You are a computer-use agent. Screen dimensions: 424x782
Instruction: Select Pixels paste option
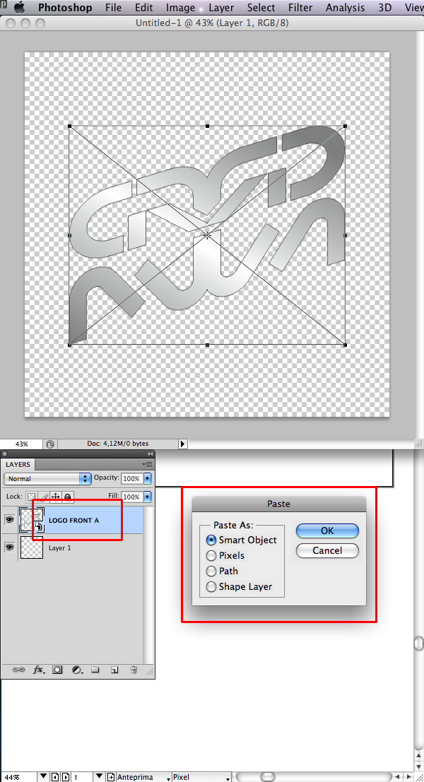point(225,555)
